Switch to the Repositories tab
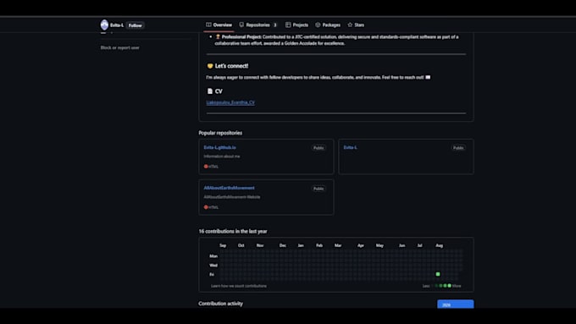 point(258,25)
